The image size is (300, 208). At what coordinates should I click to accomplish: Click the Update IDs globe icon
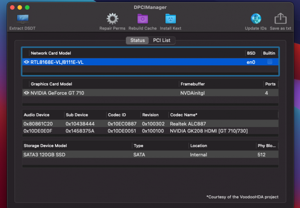pyautogui.click(x=256, y=19)
